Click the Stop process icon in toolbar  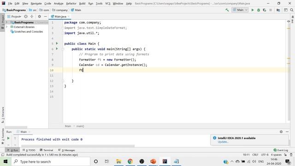(271, 10)
